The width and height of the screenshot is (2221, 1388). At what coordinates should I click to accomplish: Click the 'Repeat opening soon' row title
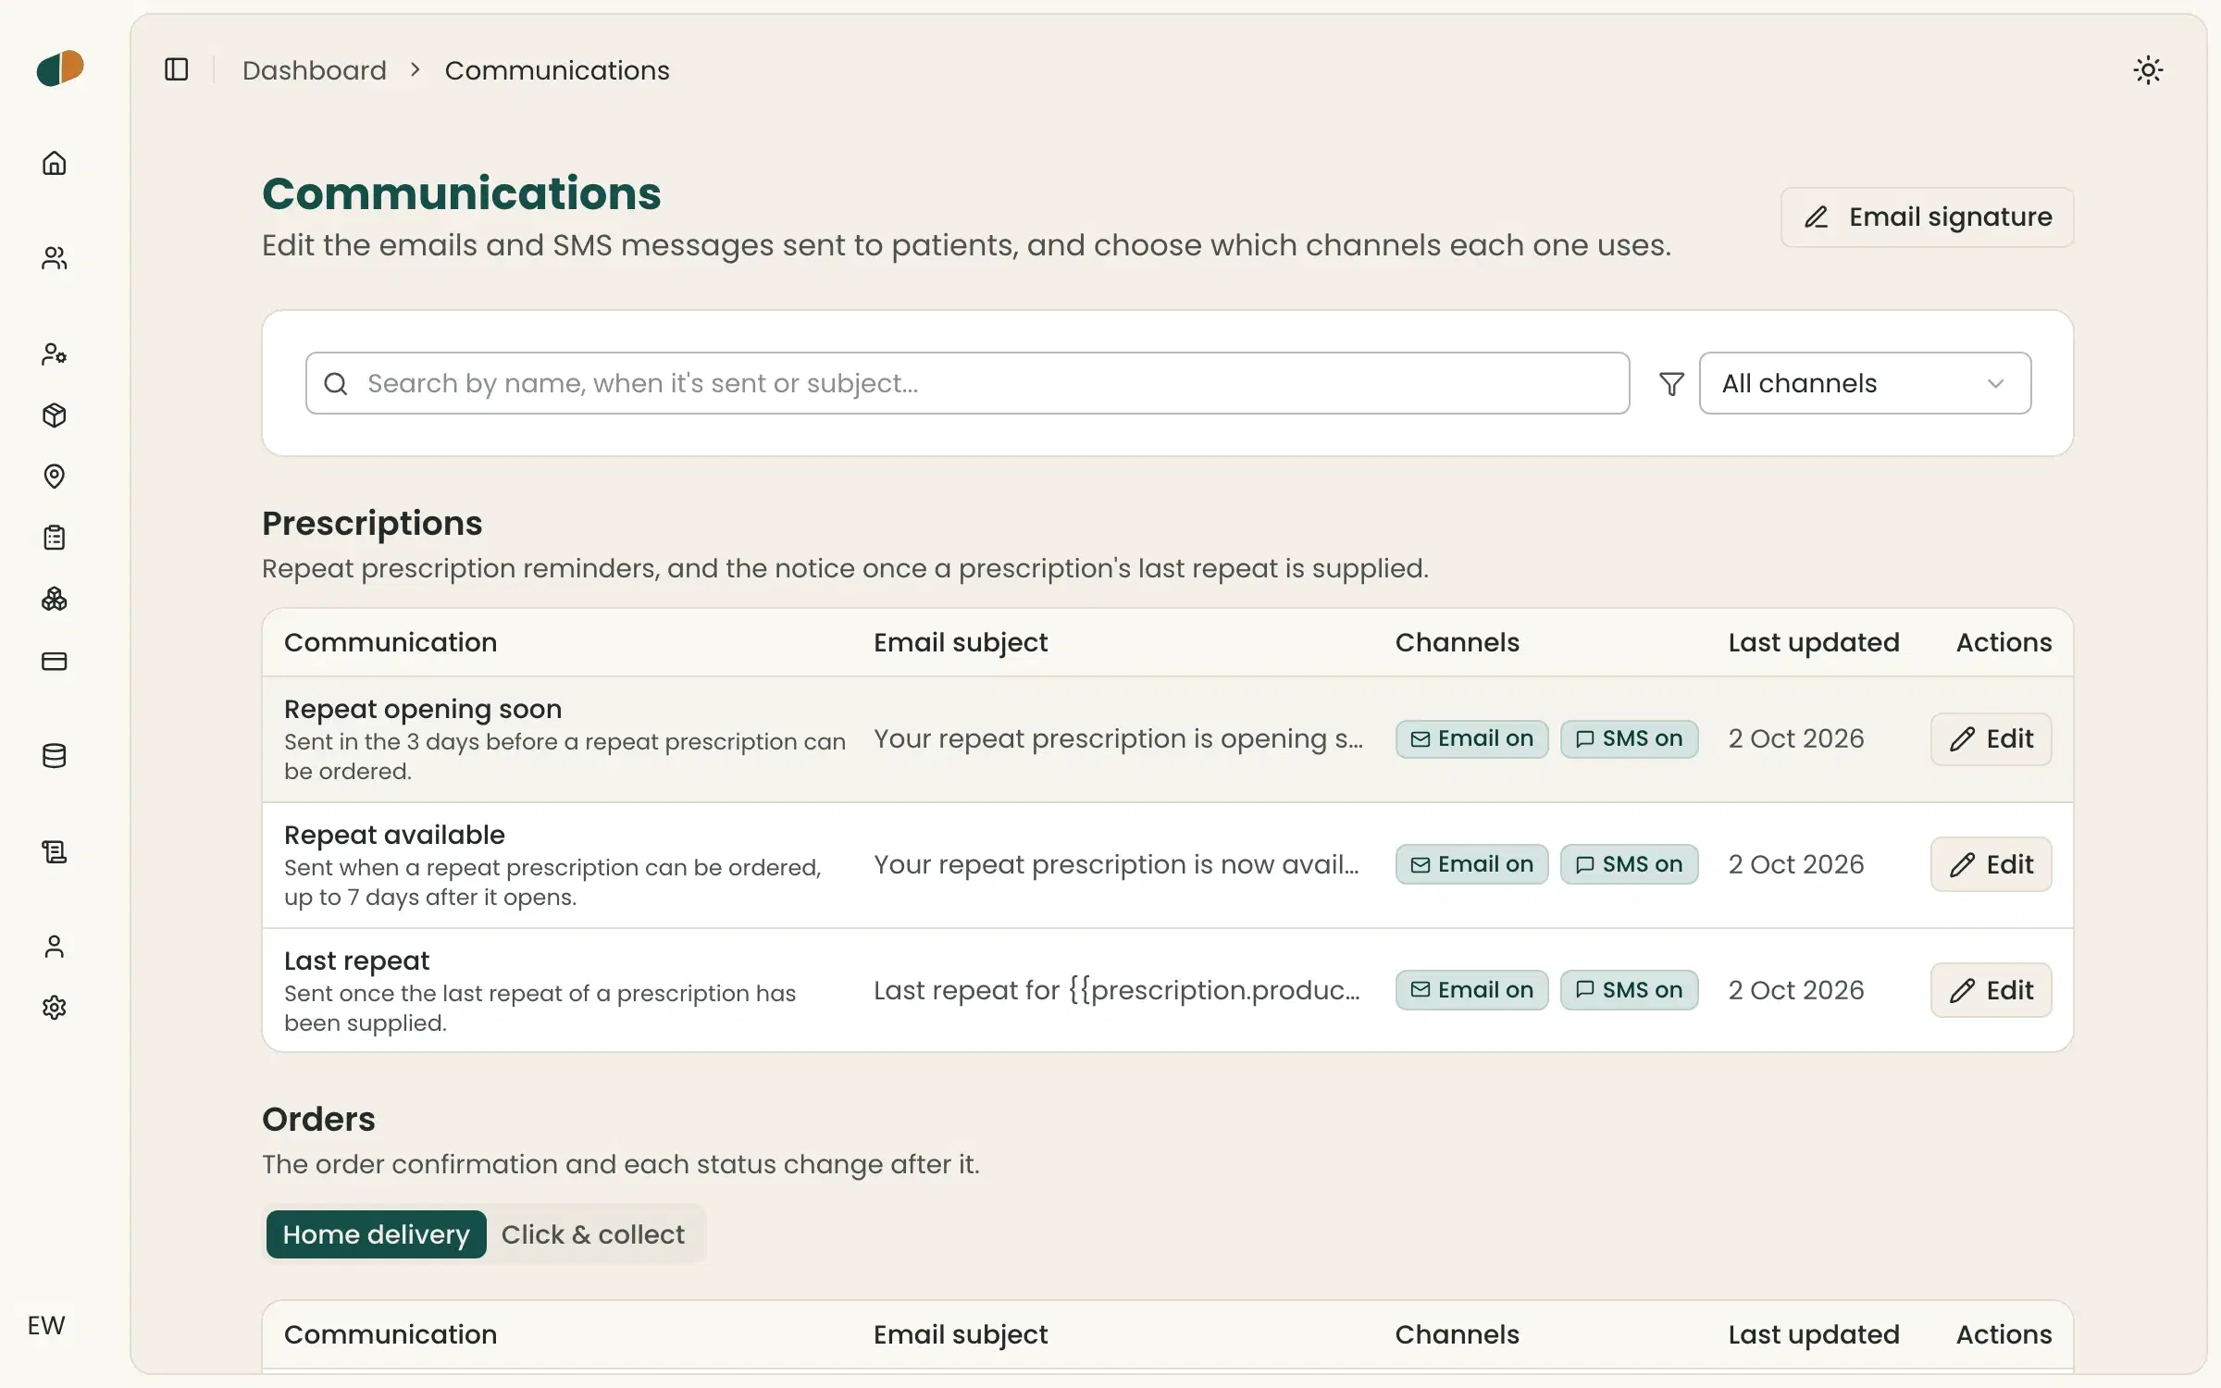(423, 709)
